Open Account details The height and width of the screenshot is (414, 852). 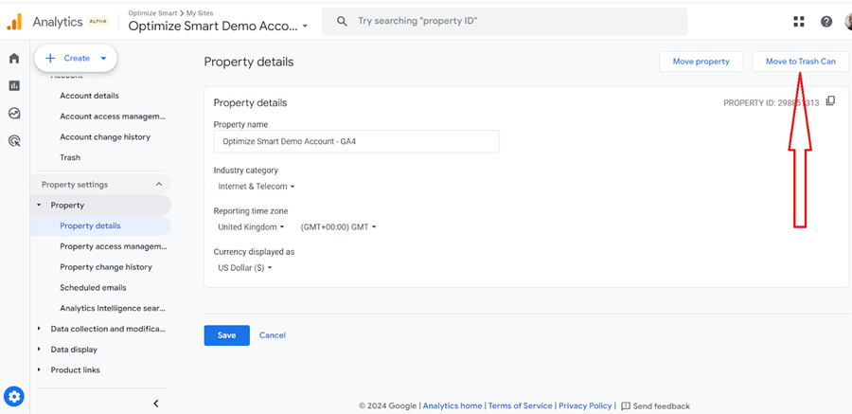89,96
